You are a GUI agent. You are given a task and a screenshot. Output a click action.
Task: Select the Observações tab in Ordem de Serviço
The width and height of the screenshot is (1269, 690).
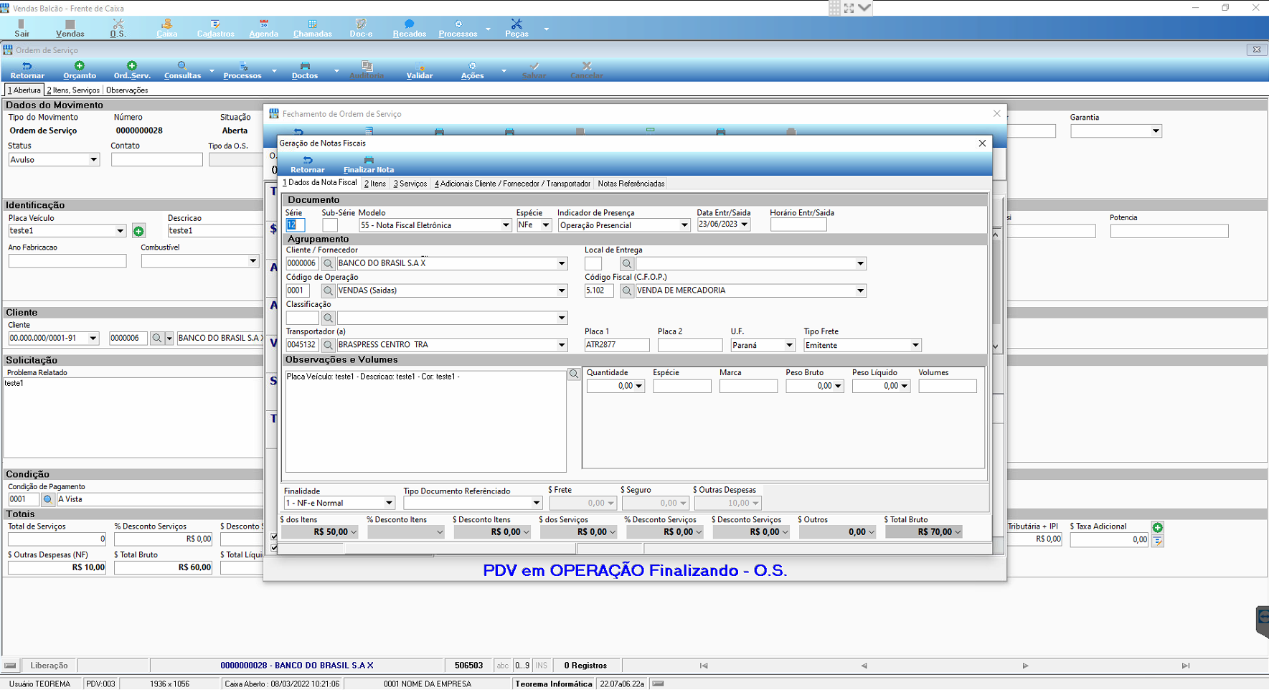coord(127,90)
